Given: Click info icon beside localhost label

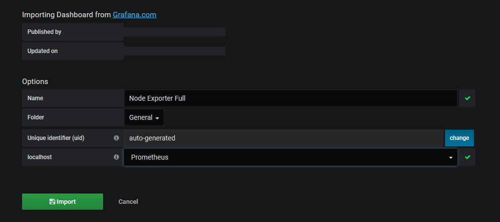Looking at the screenshot, I should coord(116,157).
